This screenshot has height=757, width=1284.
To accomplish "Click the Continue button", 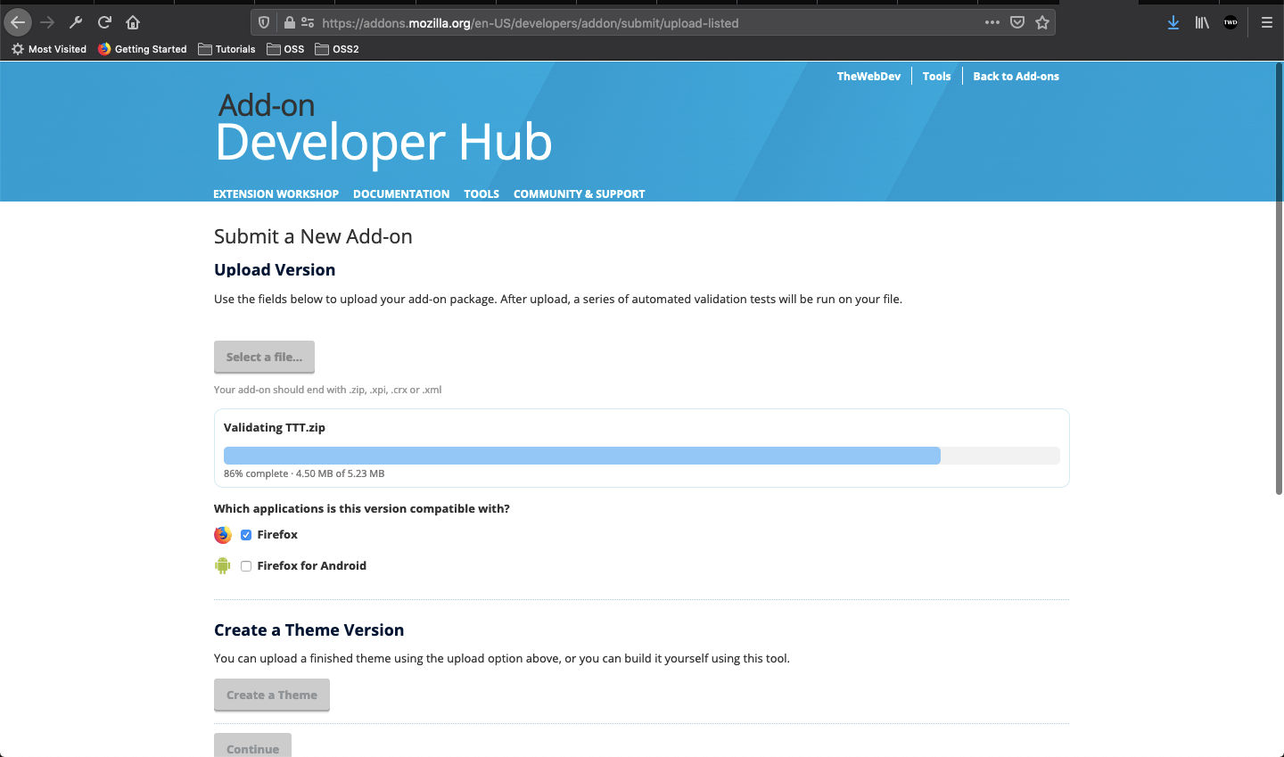I will point(252,747).
